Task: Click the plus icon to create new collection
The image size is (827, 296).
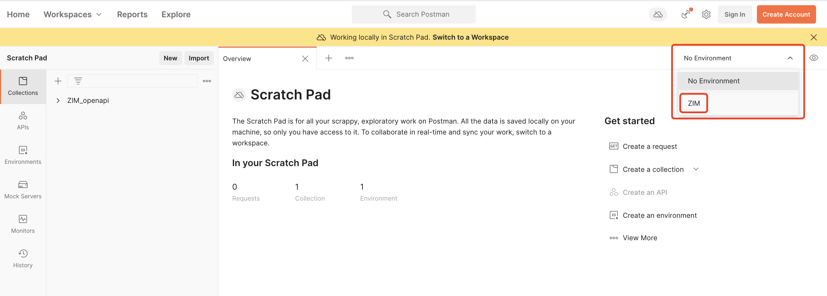Action: click(x=58, y=81)
